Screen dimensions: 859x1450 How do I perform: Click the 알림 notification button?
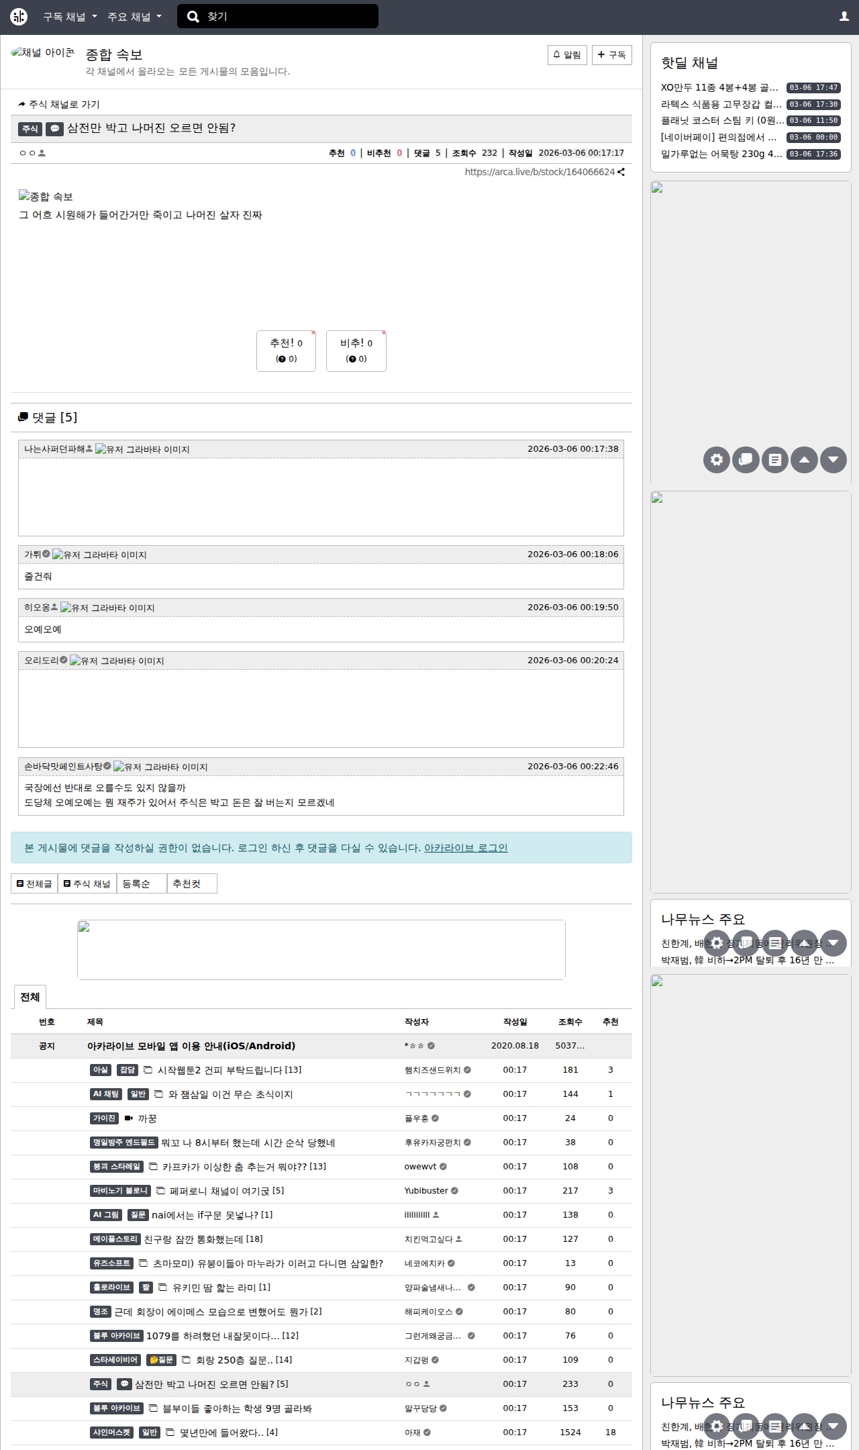(x=567, y=55)
